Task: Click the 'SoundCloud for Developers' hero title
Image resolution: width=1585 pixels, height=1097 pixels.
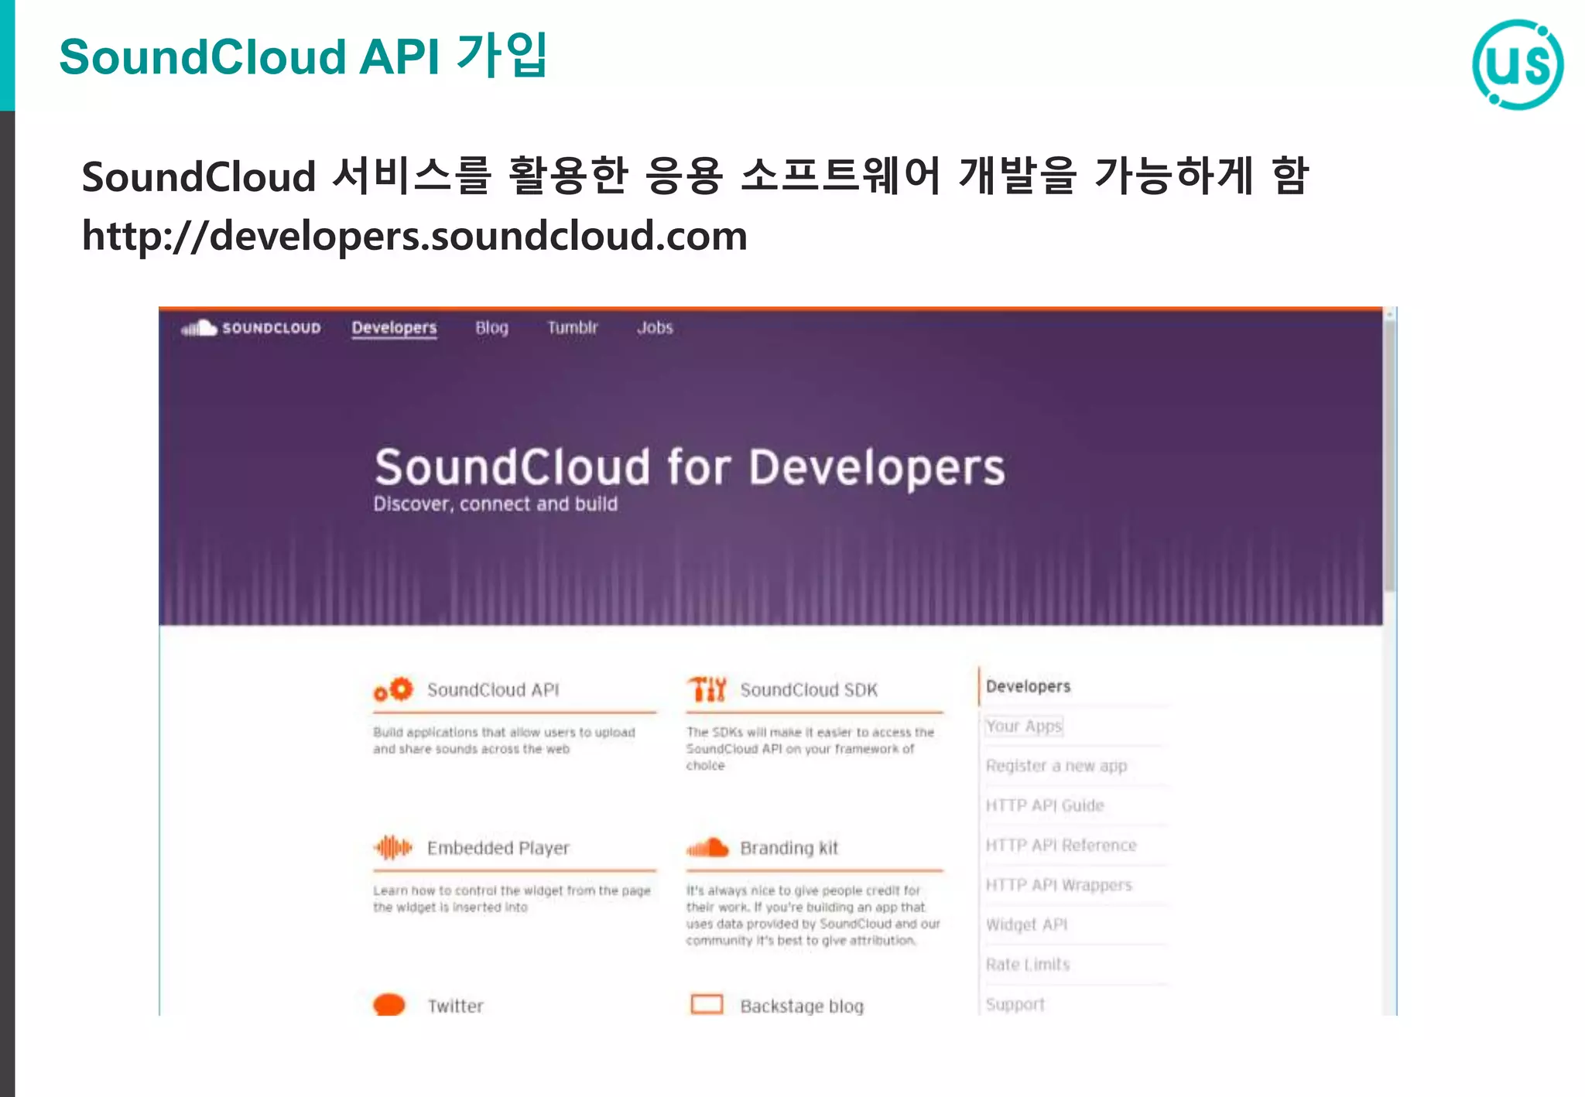Action: (x=690, y=467)
